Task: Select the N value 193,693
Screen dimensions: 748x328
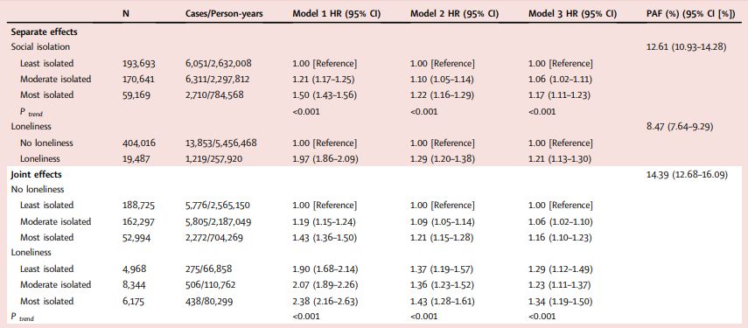Action: 139,63
